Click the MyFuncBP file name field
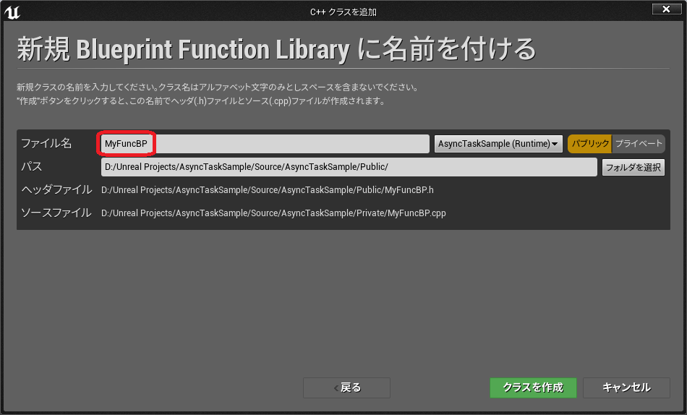Viewport: 687px width, 415px height. (265, 144)
